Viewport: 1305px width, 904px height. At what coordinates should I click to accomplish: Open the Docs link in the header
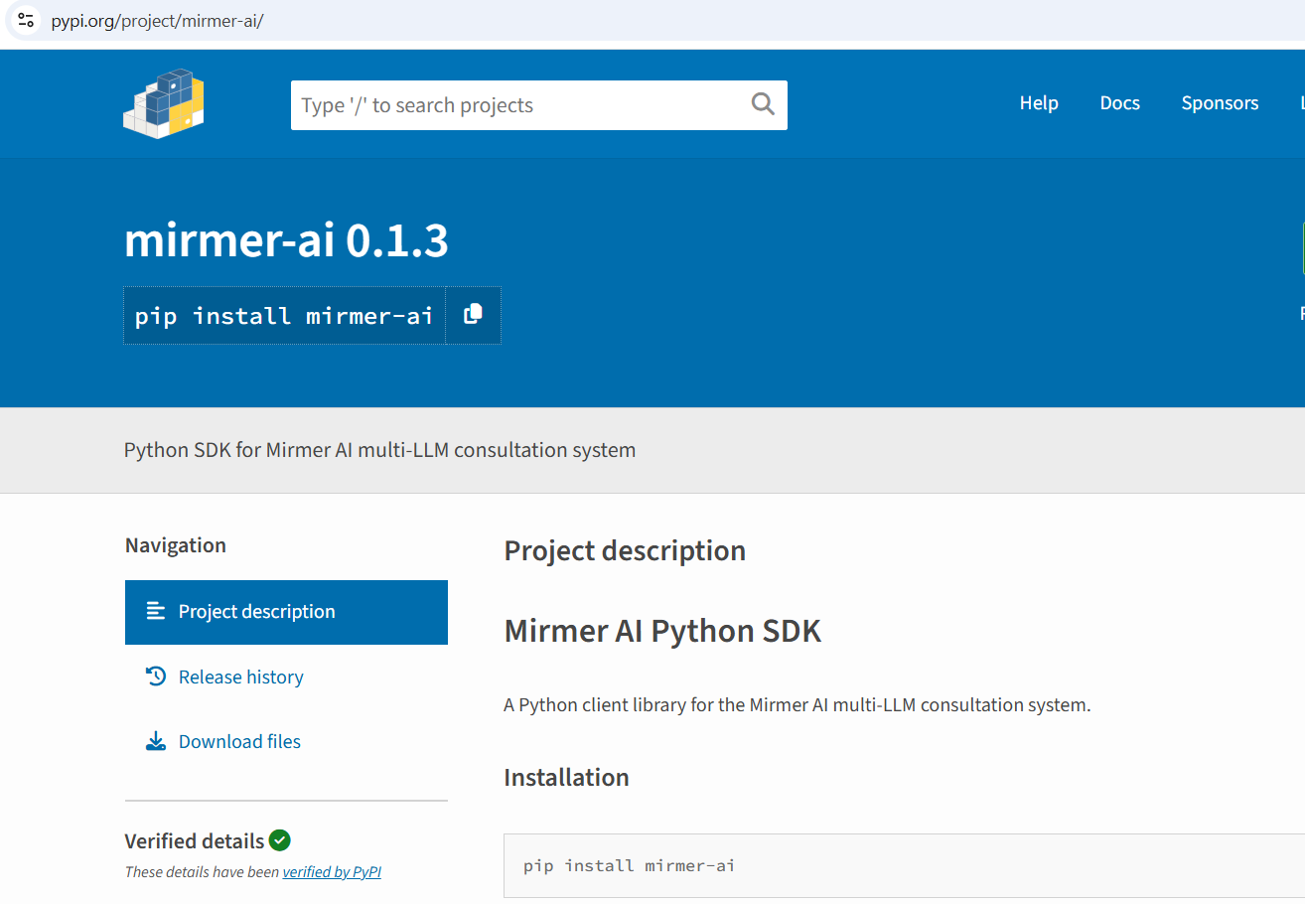click(x=1119, y=103)
